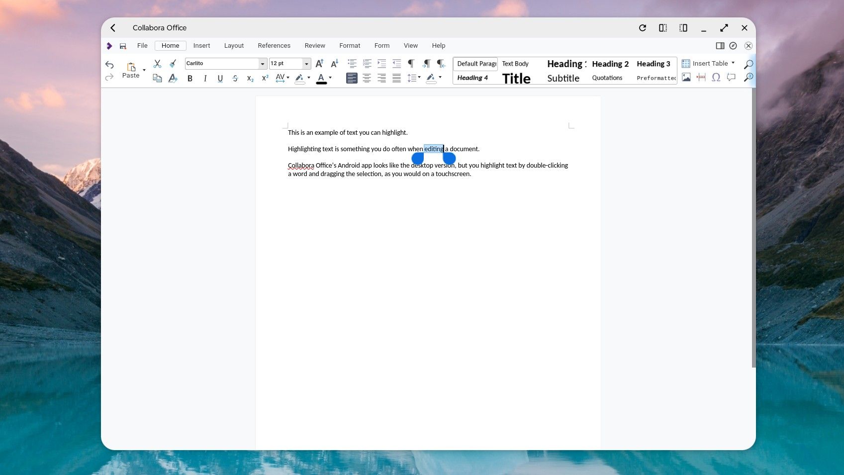Viewport: 844px width, 475px height.
Task: Expand the 12 pt font size dropdown
Action: click(x=306, y=64)
